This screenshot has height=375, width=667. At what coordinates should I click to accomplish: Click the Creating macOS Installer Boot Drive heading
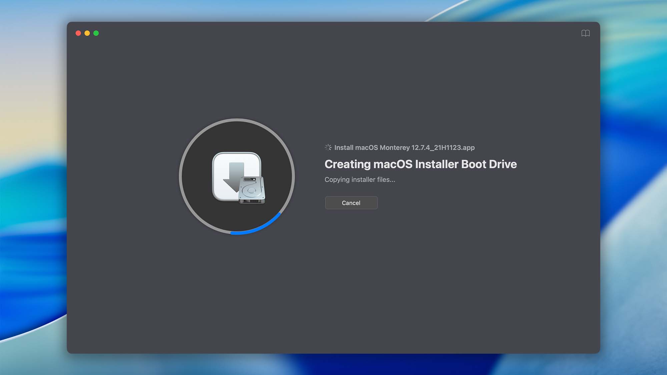[421, 164]
